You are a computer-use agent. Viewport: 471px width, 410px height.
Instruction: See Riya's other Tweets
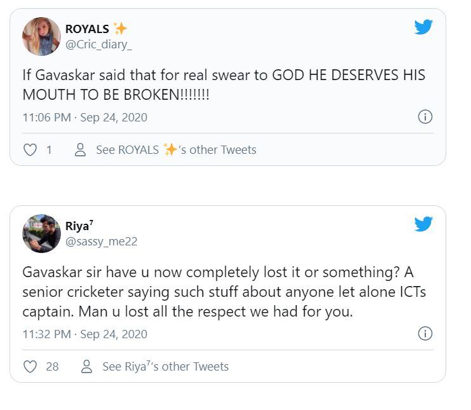point(165,367)
